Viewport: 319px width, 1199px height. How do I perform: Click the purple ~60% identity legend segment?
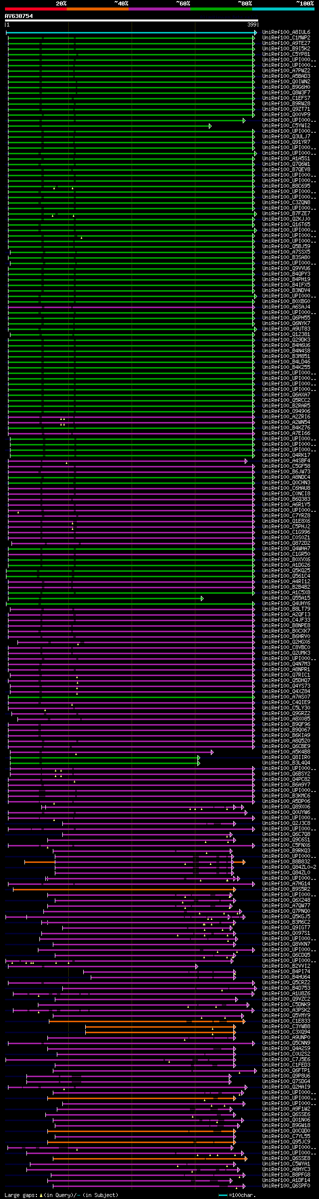(x=159, y=9)
